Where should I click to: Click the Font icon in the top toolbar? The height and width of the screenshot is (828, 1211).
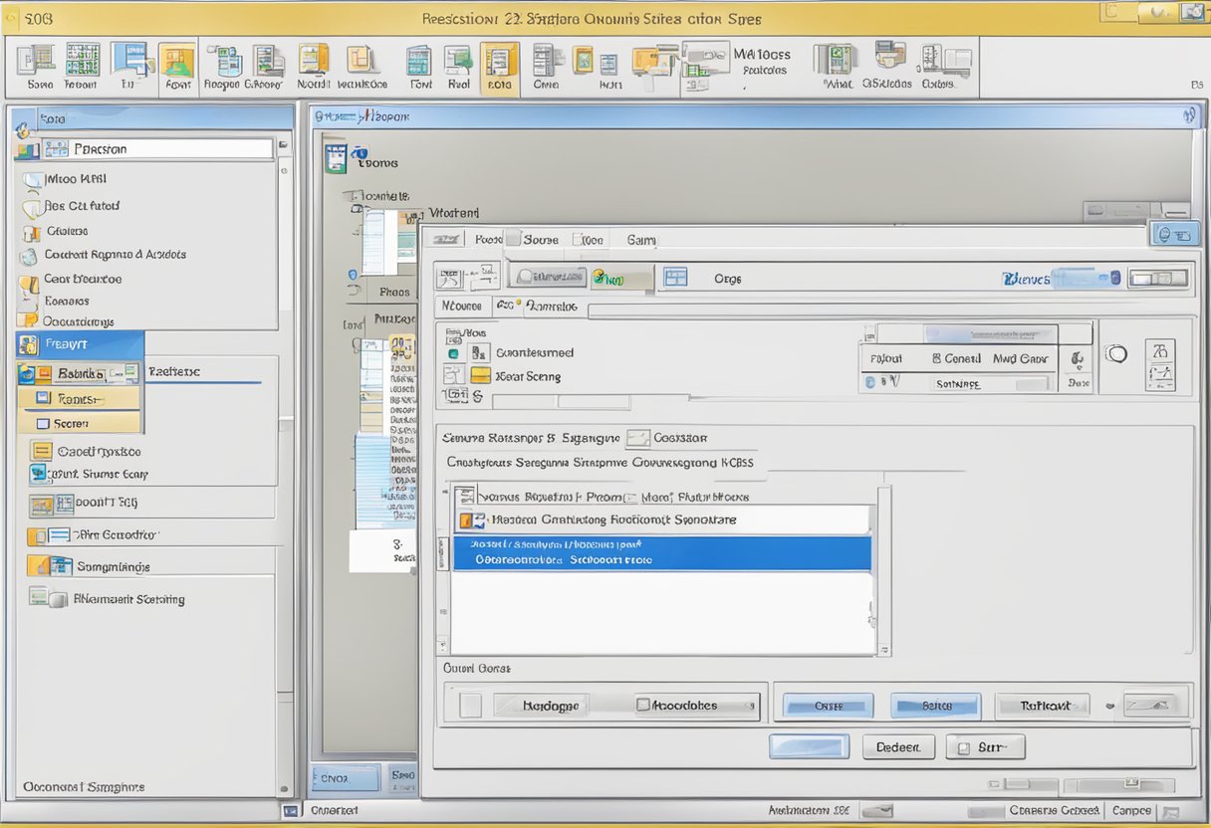tap(420, 62)
